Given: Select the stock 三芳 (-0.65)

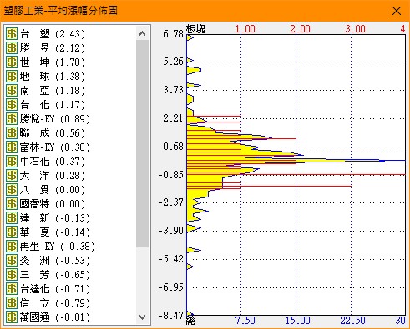Looking at the screenshot, I should click(x=55, y=275).
